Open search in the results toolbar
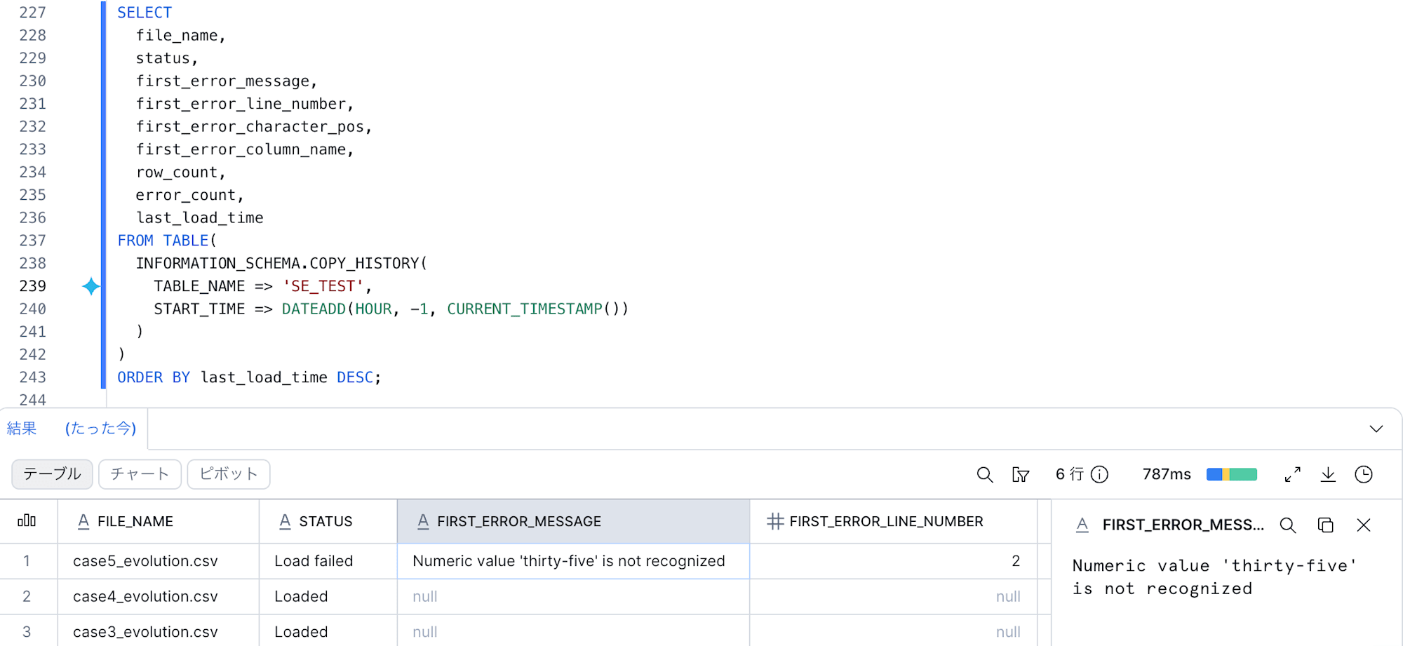1403x646 pixels. click(x=985, y=475)
